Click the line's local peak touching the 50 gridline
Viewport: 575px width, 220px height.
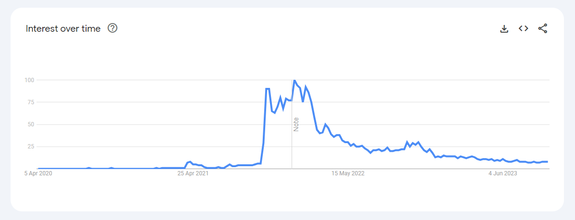325,124
